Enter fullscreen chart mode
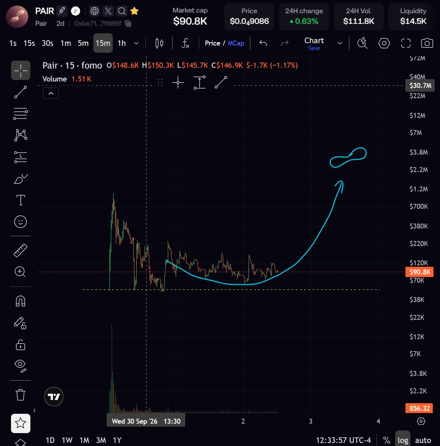The image size is (440, 446). [406, 43]
